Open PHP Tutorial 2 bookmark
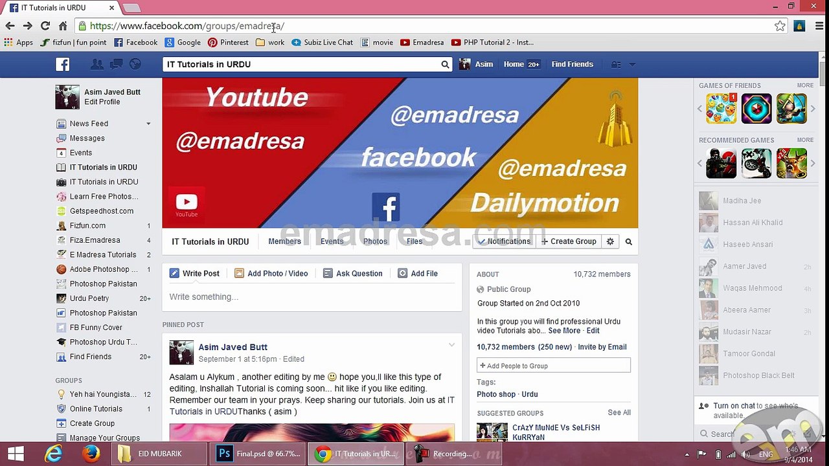The image size is (829, 466). coord(492,42)
